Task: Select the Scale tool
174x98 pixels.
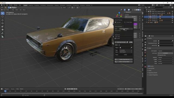Action: [2, 26]
